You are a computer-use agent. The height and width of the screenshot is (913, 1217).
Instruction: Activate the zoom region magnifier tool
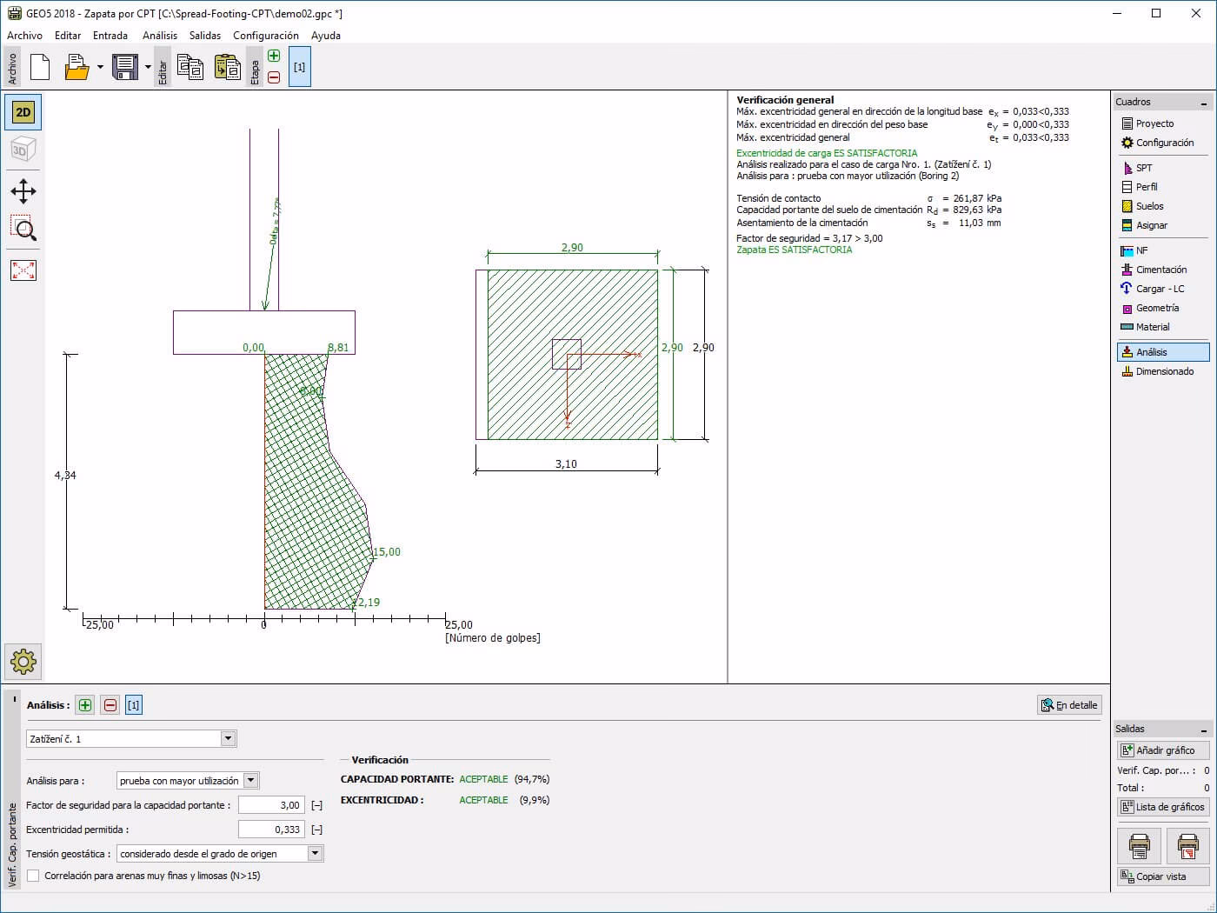point(23,230)
